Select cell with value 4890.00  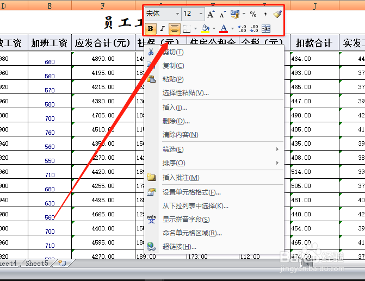[x=103, y=59]
